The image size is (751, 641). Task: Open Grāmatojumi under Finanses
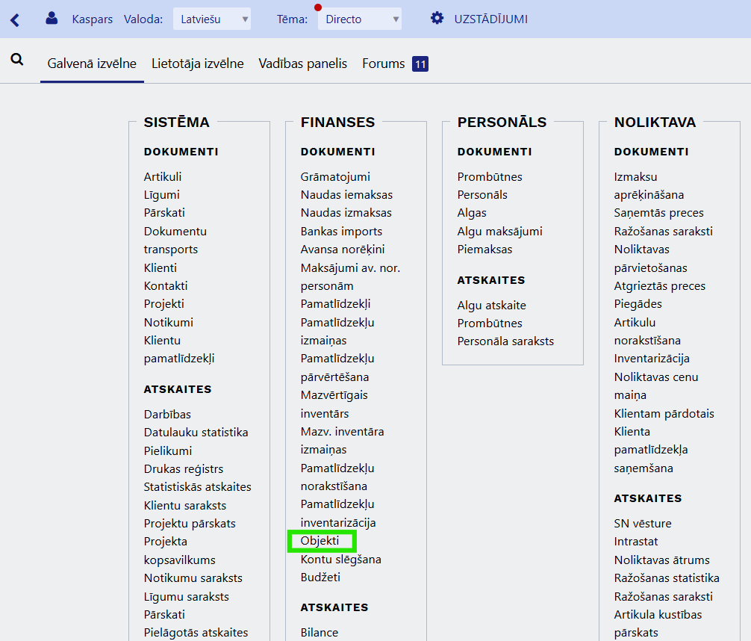pyautogui.click(x=335, y=177)
